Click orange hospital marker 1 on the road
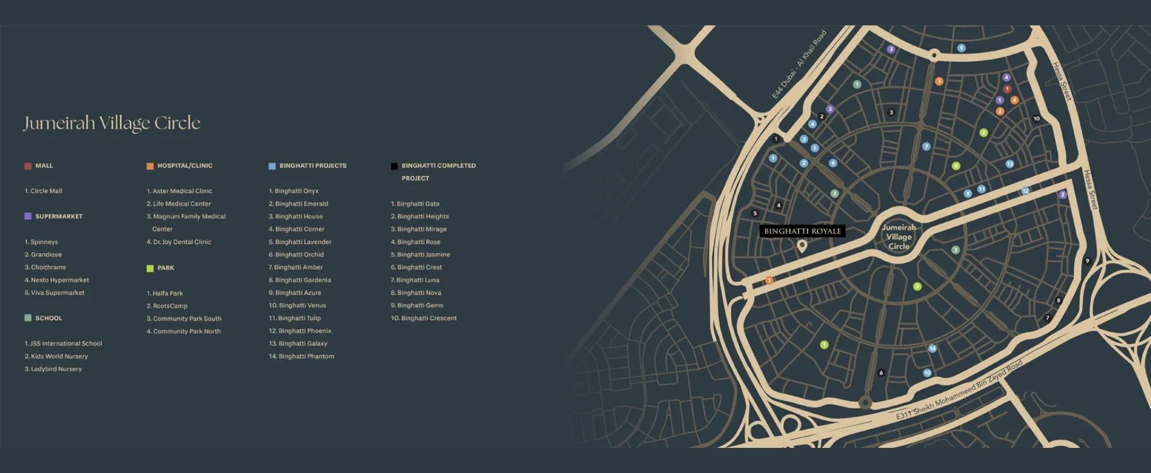Image resolution: width=1151 pixels, height=473 pixels. [x=769, y=280]
